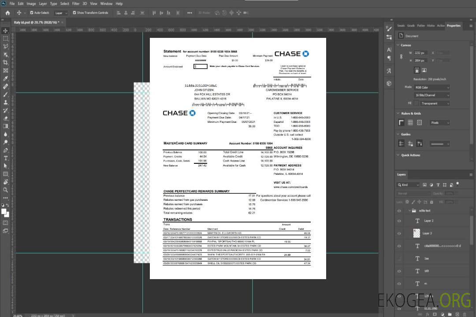Open the Auto-Select Layer dropdown
This screenshot has height=317, width=476.
61,13
